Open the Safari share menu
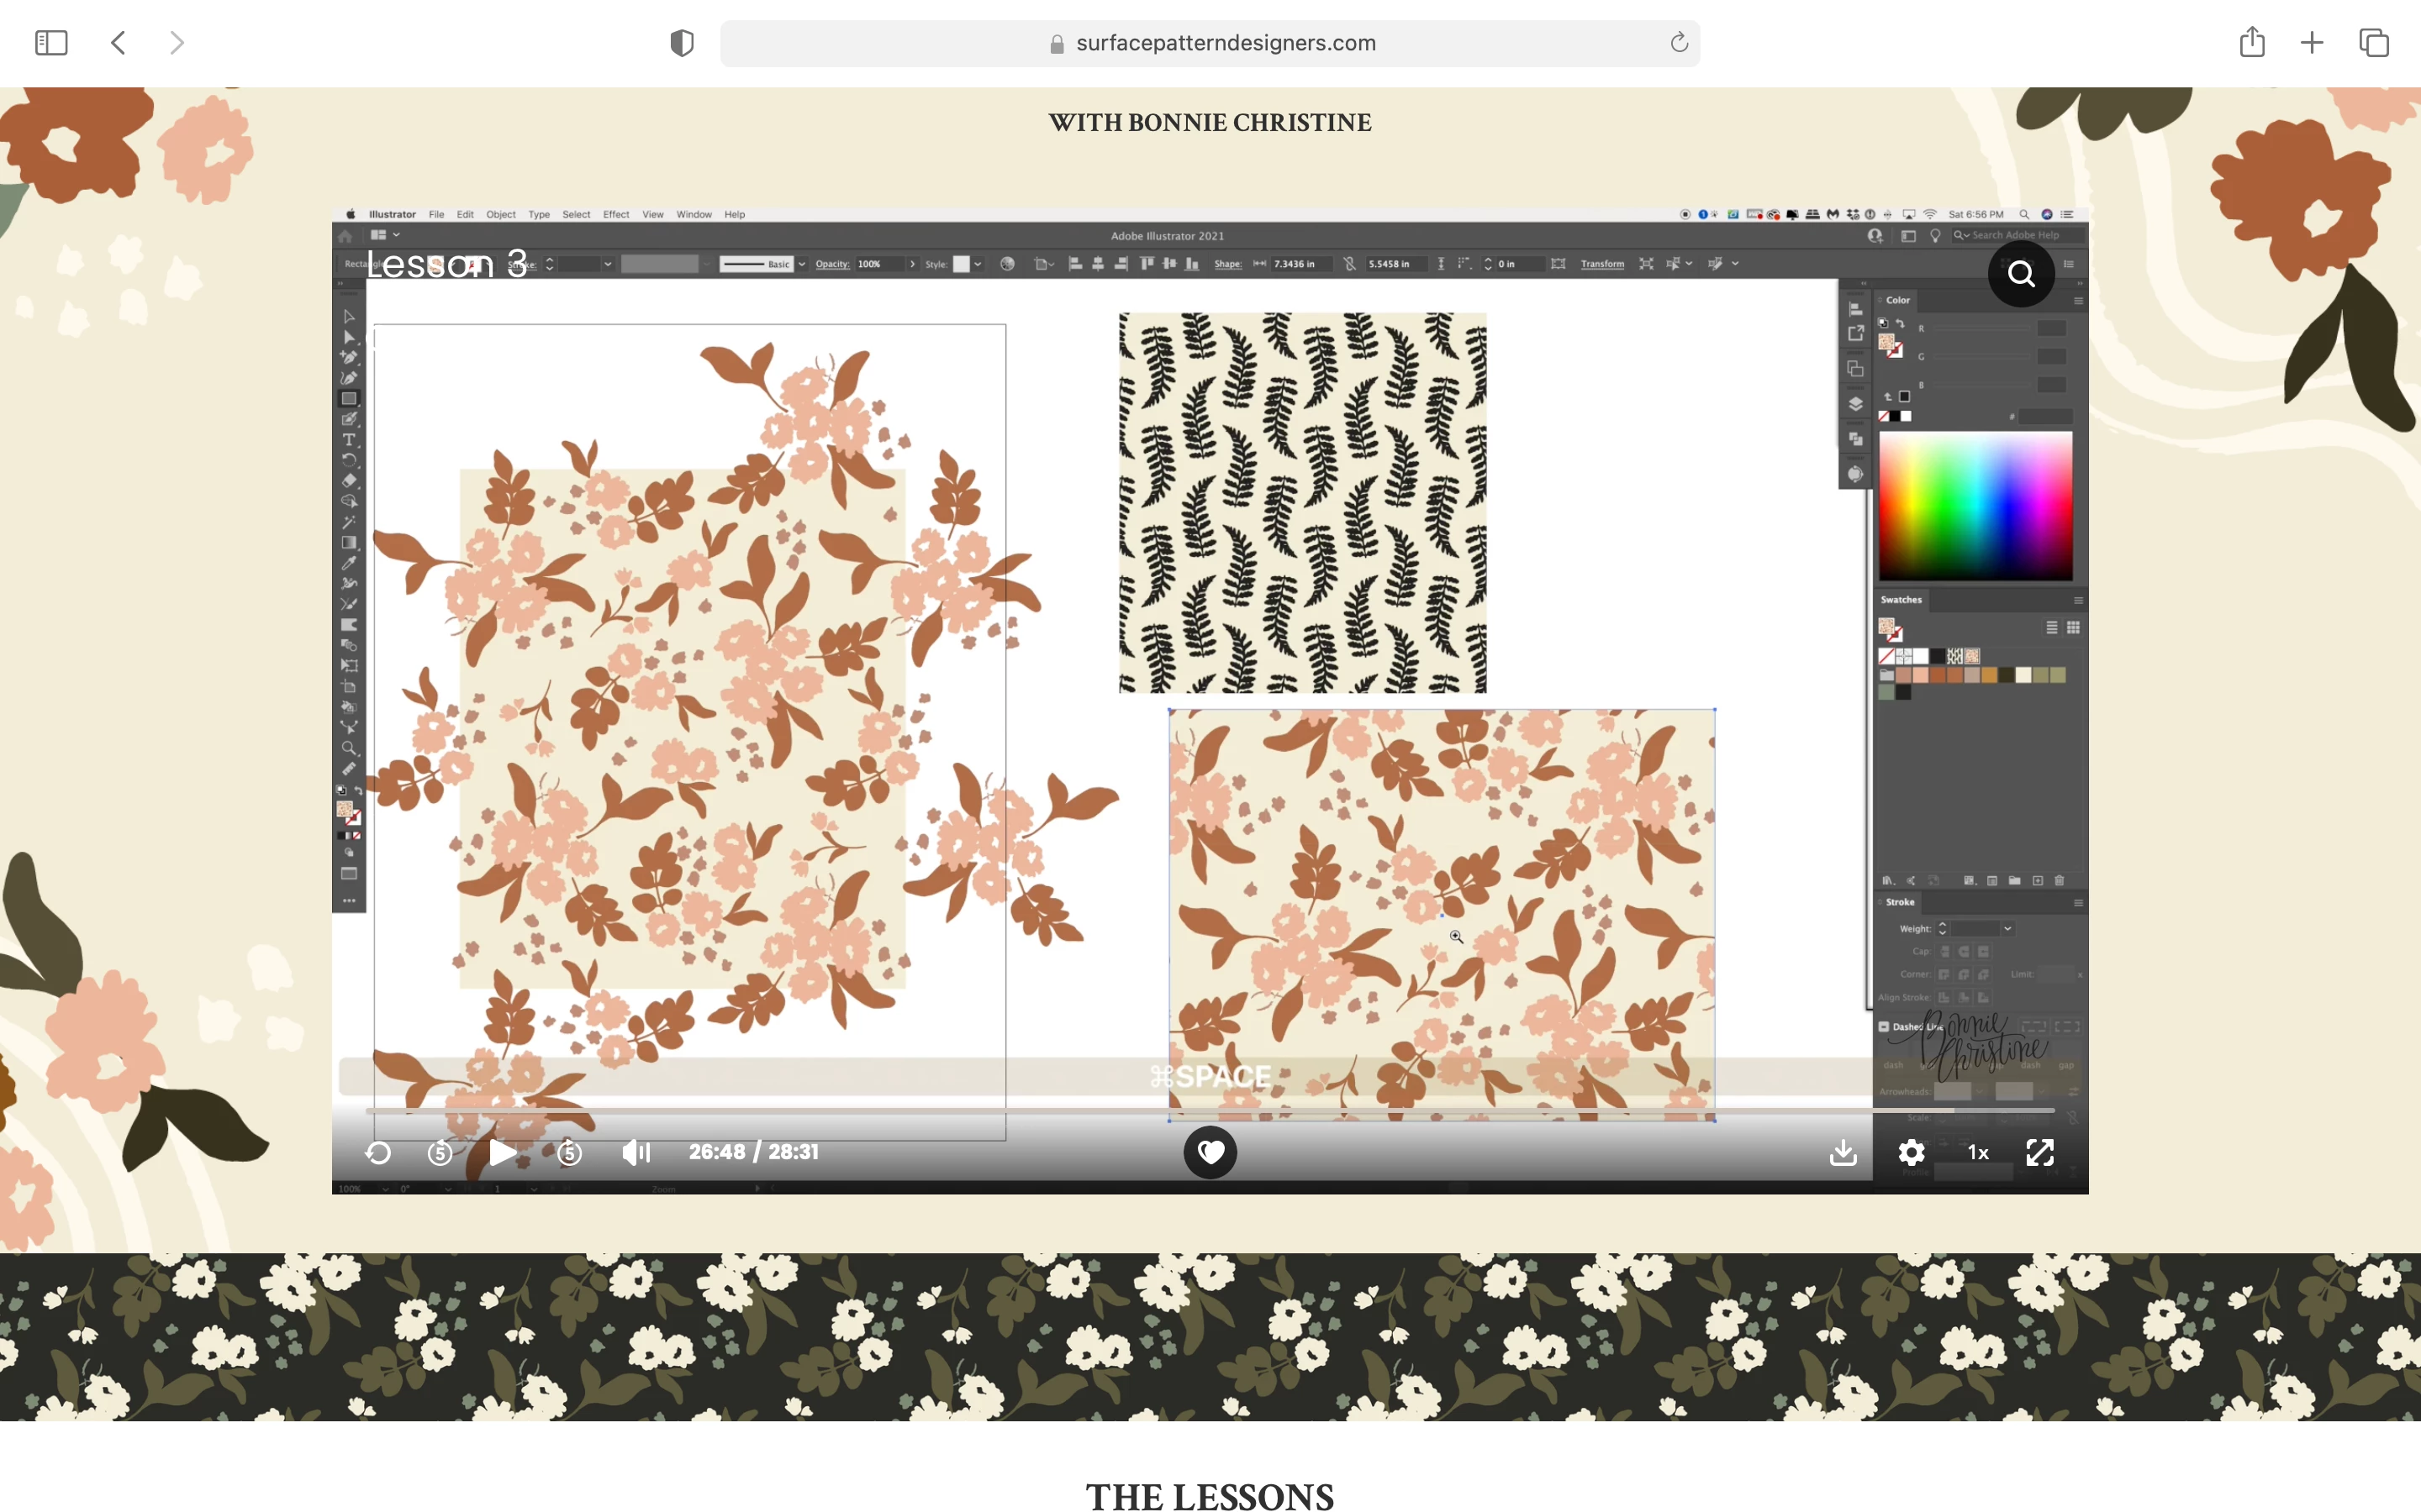The height and width of the screenshot is (1512, 2421). [2251, 43]
